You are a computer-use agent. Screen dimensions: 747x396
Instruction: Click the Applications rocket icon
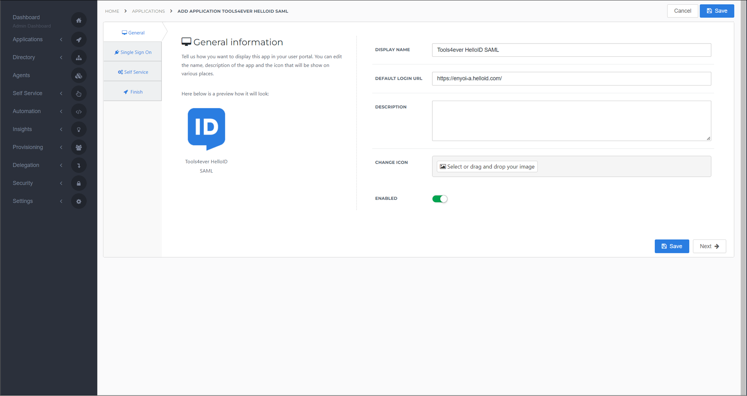[x=79, y=40]
